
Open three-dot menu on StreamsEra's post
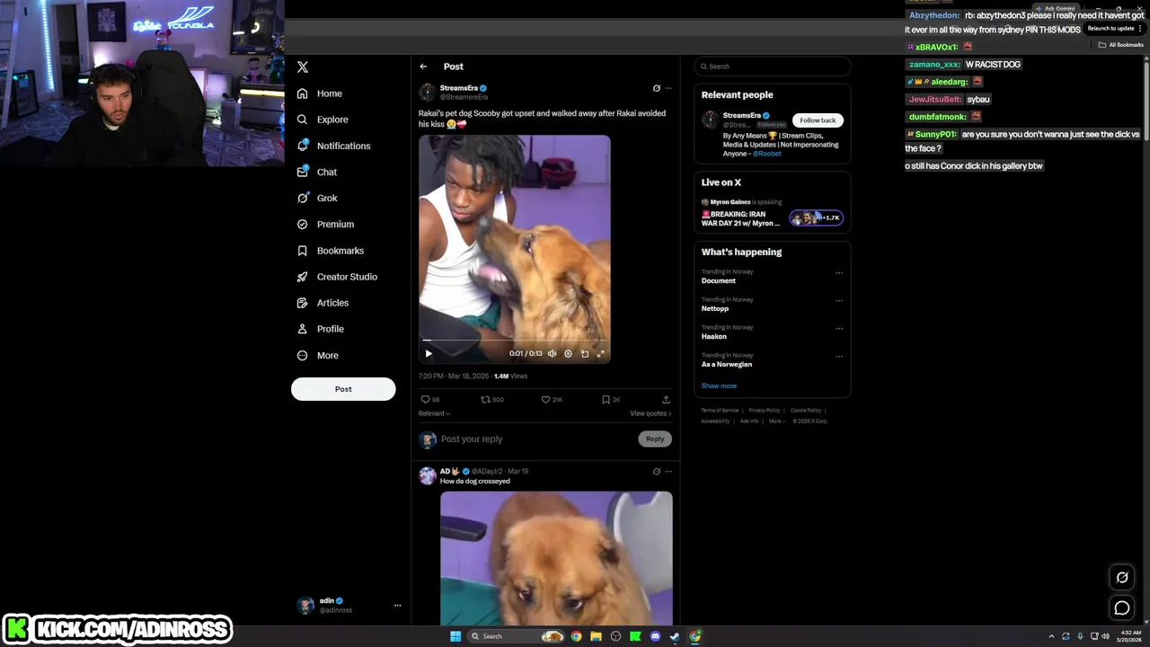coord(668,88)
